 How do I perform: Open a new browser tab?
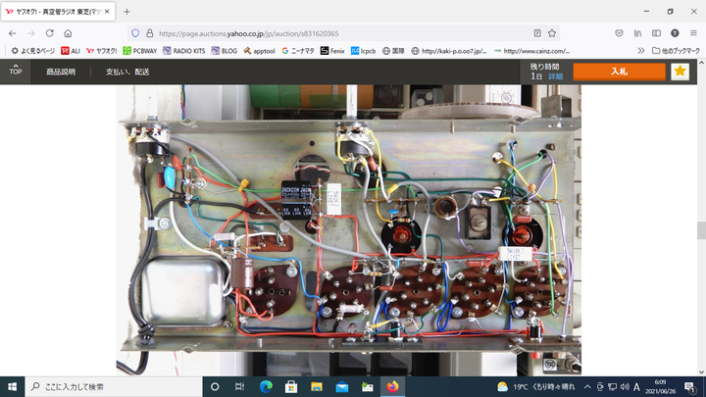coord(126,11)
